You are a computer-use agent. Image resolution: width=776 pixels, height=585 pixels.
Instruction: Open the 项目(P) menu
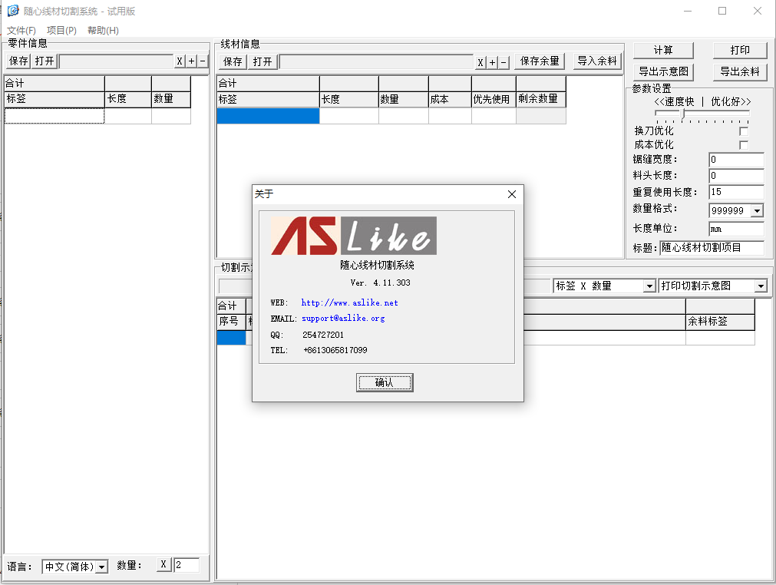pos(61,30)
